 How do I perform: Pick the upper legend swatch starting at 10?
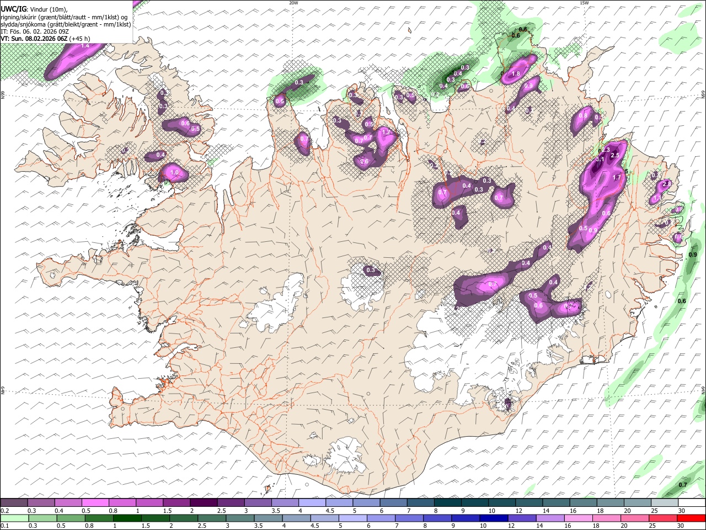[x=501, y=502]
